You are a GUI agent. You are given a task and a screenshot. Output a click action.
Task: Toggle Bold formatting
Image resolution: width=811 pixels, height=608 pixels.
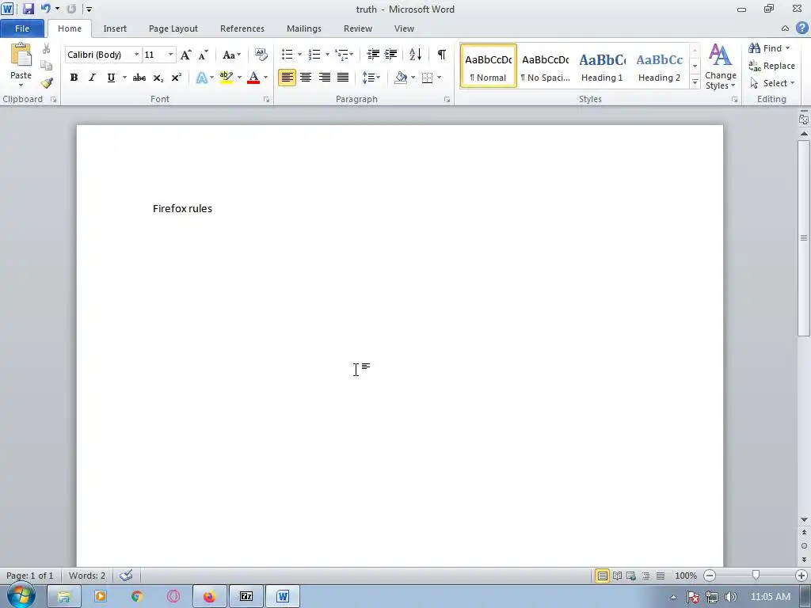74,78
